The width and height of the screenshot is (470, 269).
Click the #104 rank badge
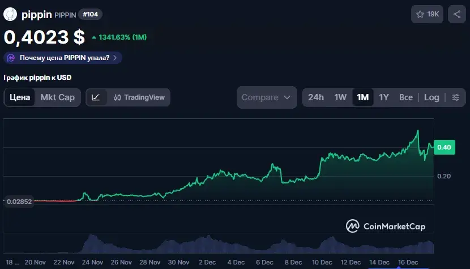90,14
